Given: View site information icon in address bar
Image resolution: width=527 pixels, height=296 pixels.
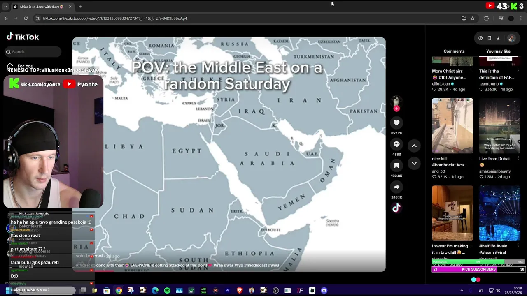Looking at the screenshot, I should click(37, 18).
